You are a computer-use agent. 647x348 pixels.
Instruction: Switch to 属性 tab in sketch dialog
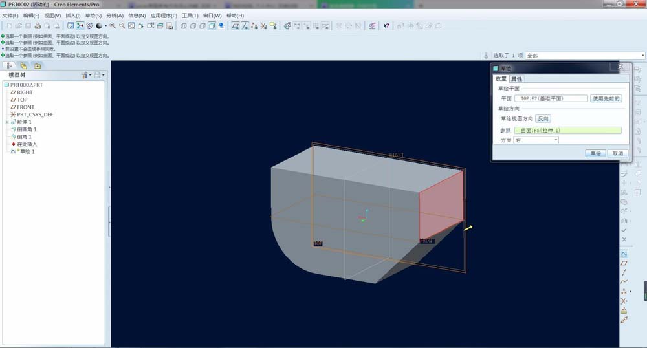tap(516, 79)
